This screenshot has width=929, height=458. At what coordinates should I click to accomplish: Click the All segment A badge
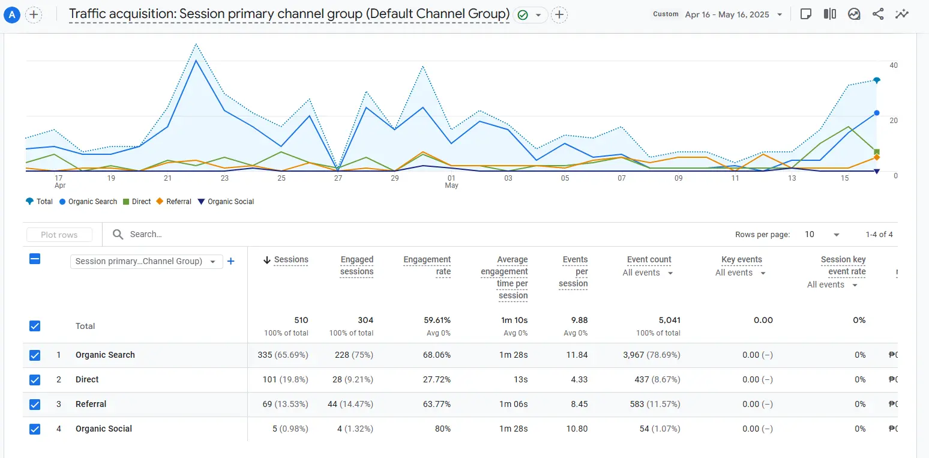(11, 14)
